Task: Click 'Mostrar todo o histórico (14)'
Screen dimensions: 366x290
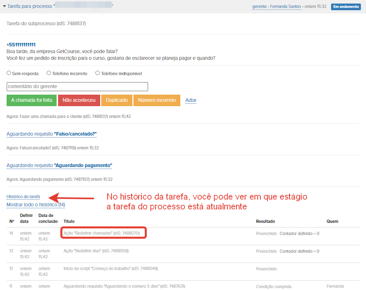Action: [36, 205]
